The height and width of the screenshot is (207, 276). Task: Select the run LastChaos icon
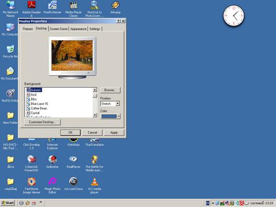pyautogui.click(x=73, y=184)
